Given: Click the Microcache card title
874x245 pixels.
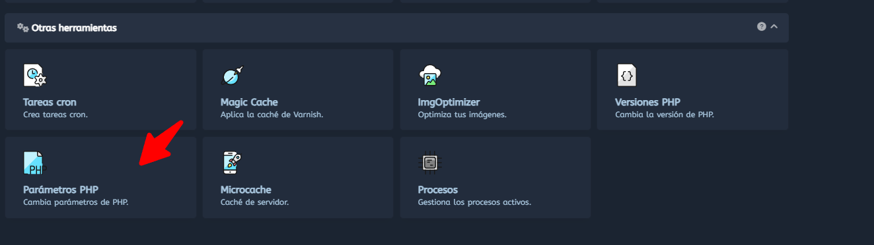Looking at the screenshot, I should click(246, 190).
